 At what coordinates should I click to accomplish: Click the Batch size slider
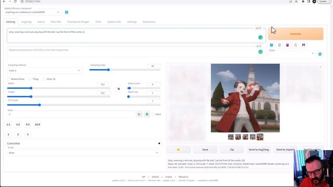coord(144,97)
